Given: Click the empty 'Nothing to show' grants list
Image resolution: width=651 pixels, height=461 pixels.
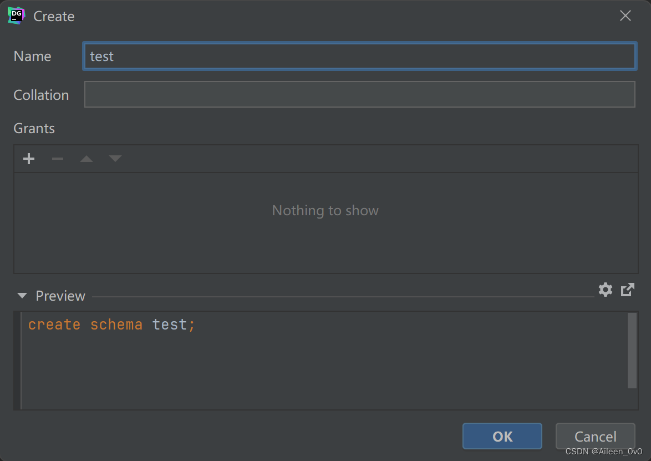Looking at the screenshot, I should click(325, 222).
